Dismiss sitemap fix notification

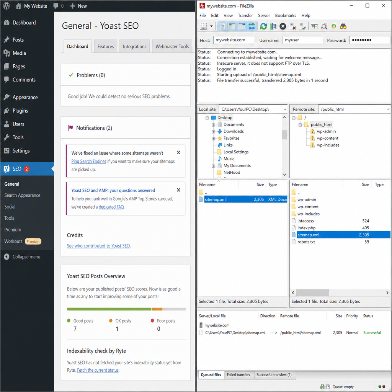[178, 152]
